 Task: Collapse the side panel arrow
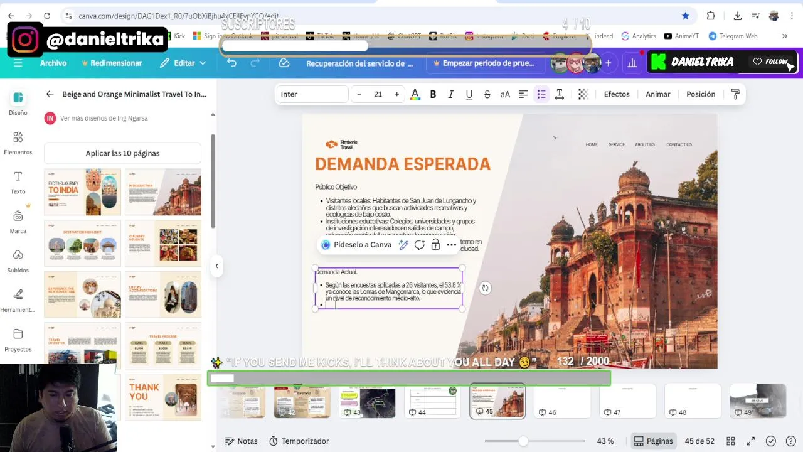point(216,266)
